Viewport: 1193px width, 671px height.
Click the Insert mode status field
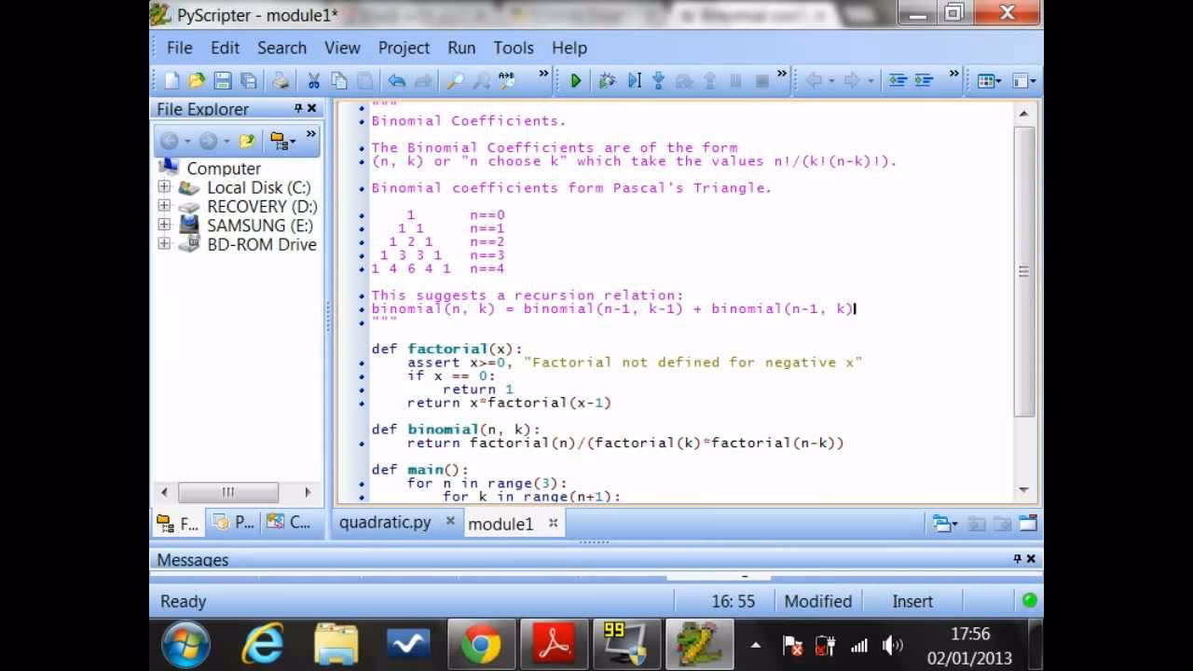pos(912,601)
